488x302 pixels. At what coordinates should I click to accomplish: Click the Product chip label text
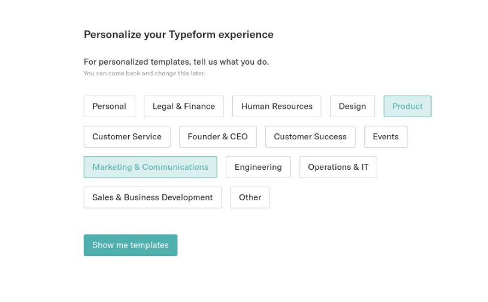click(x=407, y=106)
